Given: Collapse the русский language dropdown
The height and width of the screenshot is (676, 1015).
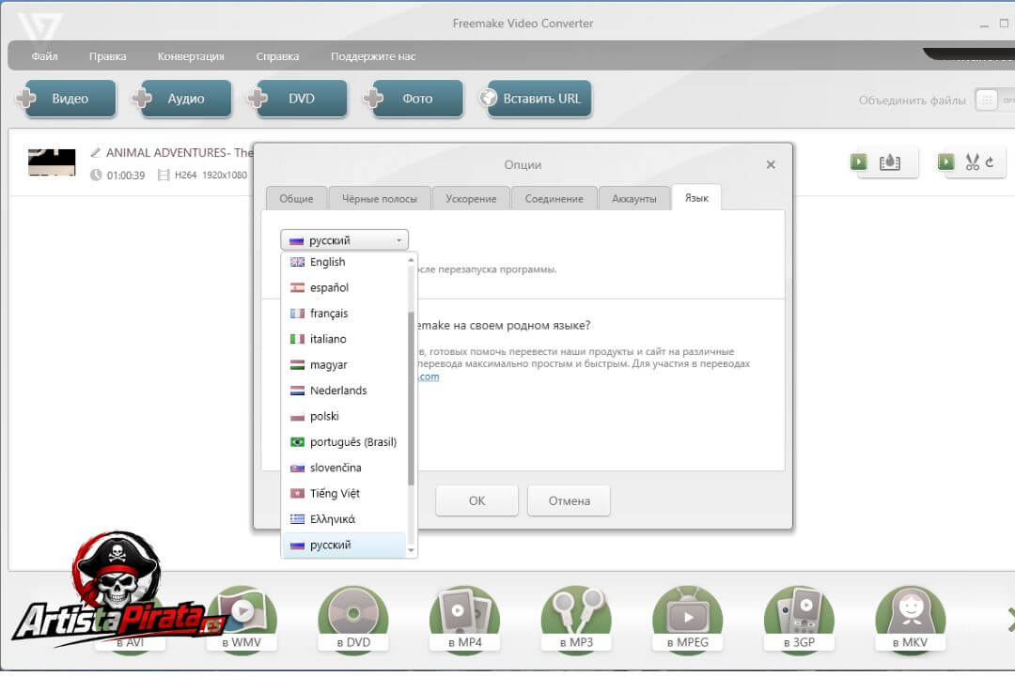Looking at the screenshot, I should (344, 240).
